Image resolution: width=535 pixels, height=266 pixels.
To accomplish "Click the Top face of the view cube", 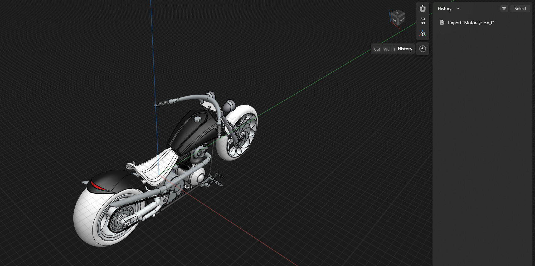I will pos(398,13).
